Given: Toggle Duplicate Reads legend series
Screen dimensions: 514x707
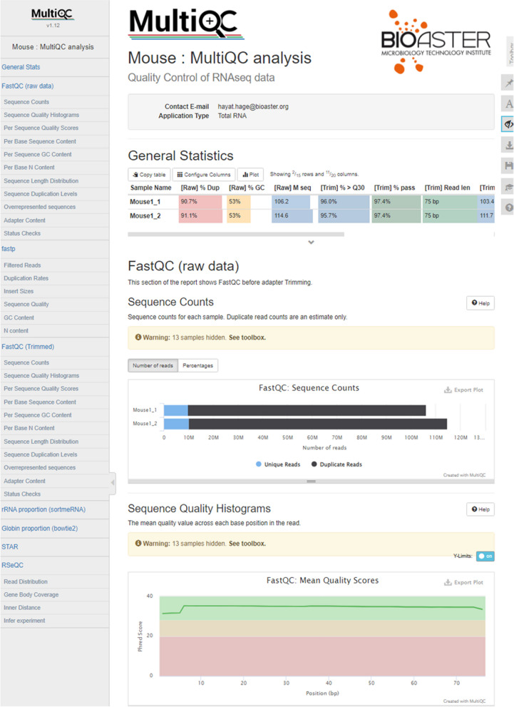Looking at the screenshot, I should [336, 464].
